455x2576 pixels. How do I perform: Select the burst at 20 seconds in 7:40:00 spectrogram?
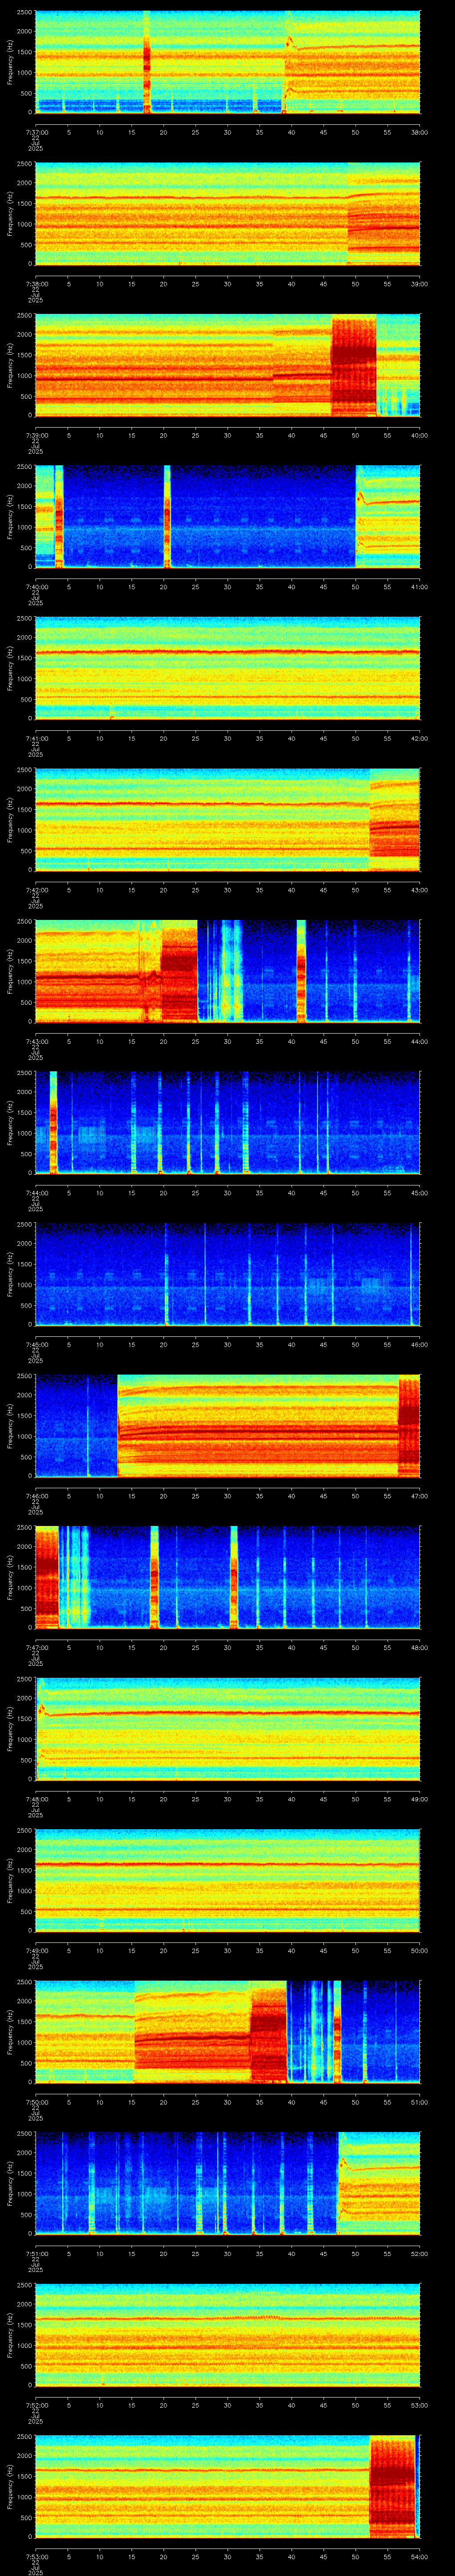tap(167, 517)
